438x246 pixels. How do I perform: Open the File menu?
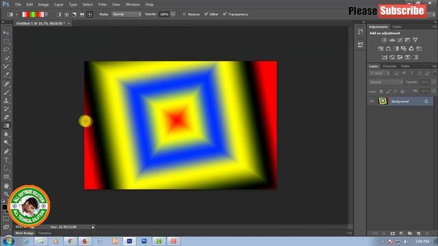[x=18, y=5]
